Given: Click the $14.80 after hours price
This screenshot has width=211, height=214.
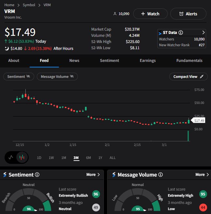Looking at the screenshot, I should point(16,49).
